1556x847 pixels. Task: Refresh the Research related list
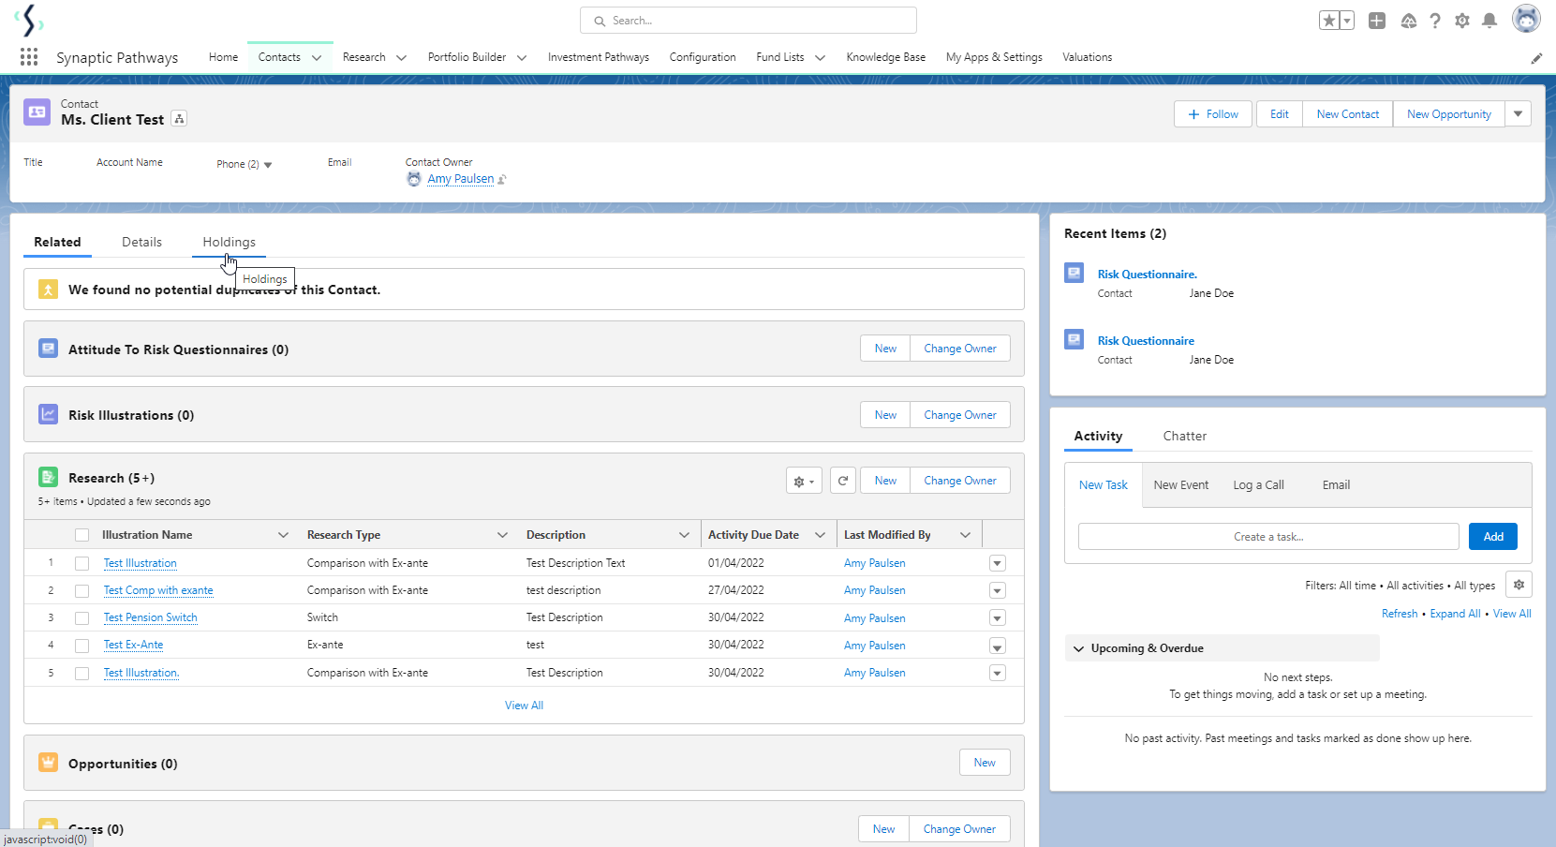click(x=842, y=481)
